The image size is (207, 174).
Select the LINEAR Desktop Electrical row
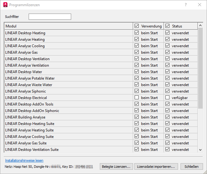pos(101,97)
